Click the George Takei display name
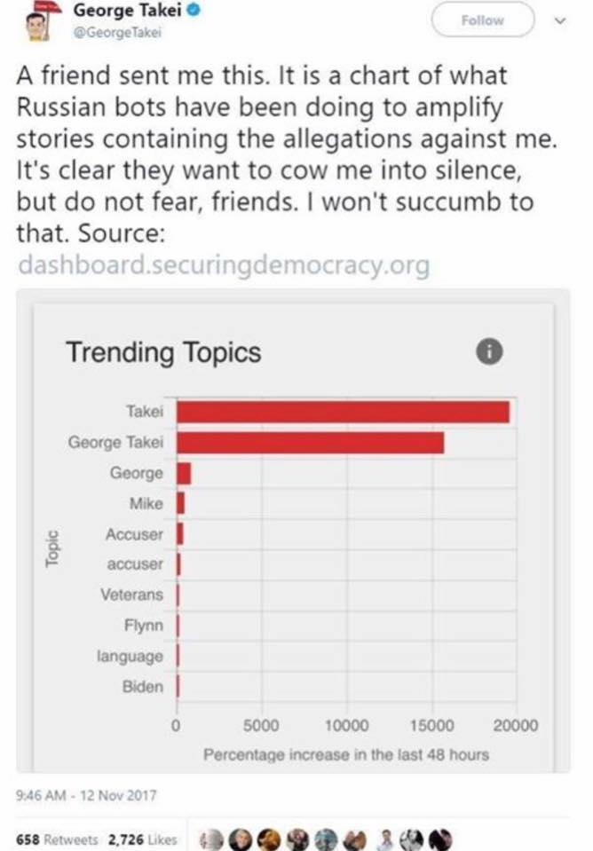Viewport: 593px width, 851px height. click(128, 10)
